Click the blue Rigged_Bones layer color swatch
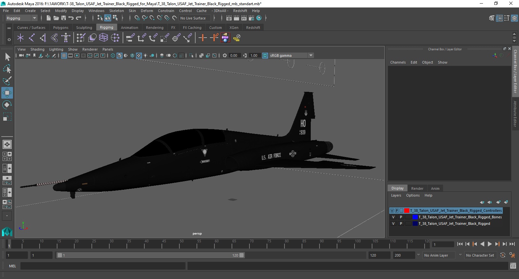 [415, 217]
